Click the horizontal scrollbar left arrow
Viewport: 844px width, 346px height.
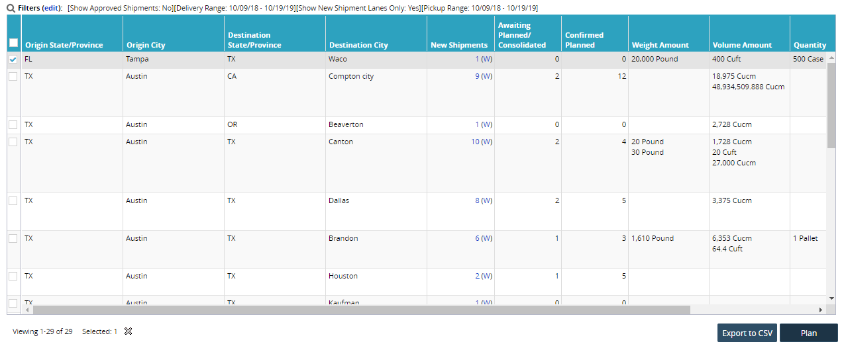click(x=27, y=310)
